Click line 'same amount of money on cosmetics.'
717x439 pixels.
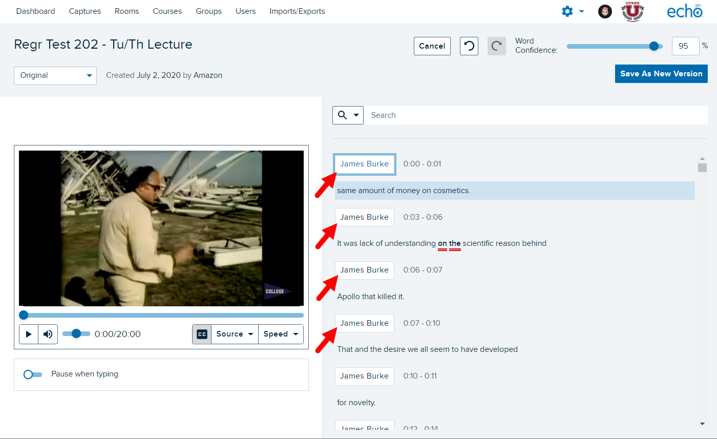pyautogui.click(x=515, y=191)
